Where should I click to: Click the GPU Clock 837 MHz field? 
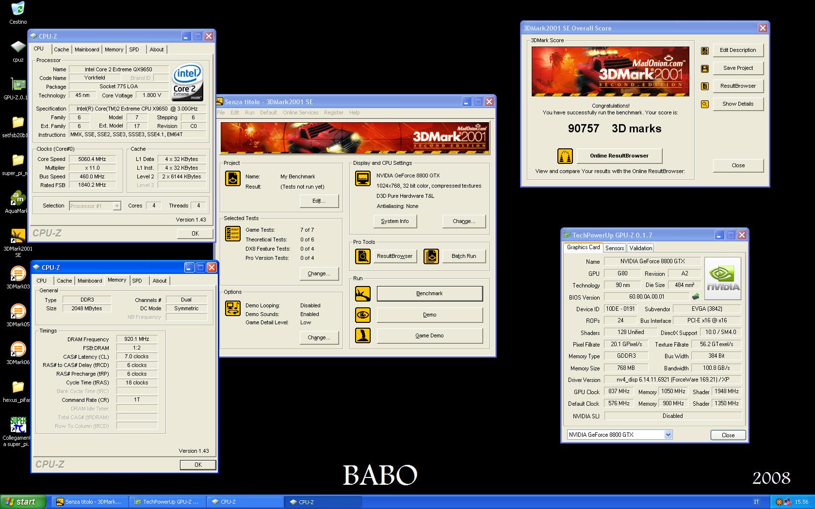click(619, 392)
